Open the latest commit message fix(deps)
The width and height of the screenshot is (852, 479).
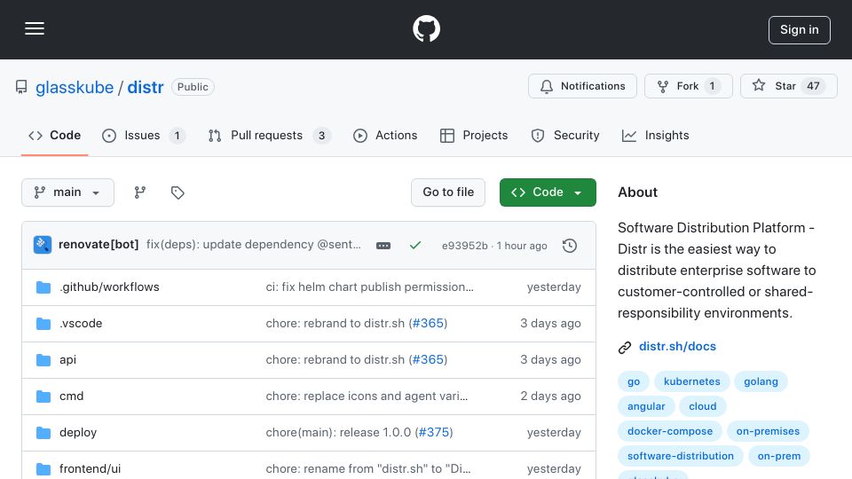click(x=254, y=245)
